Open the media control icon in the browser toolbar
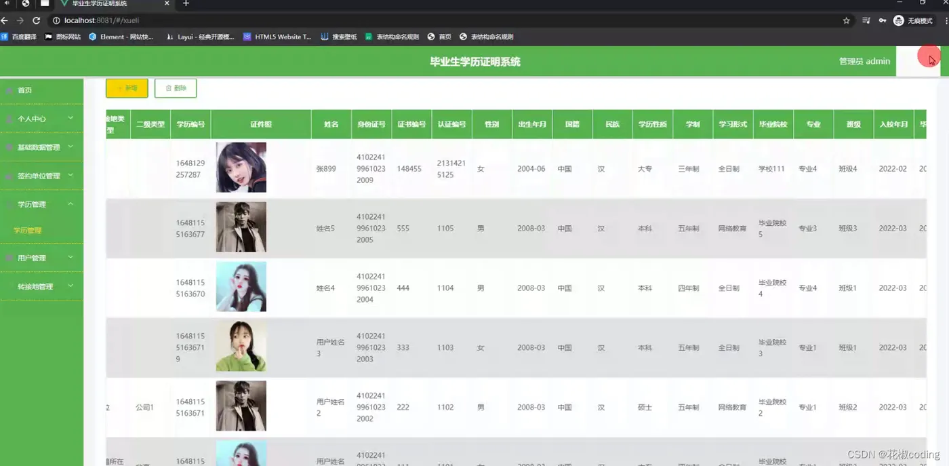Screen dimensions: 949x466 click(x=866, y=20)
